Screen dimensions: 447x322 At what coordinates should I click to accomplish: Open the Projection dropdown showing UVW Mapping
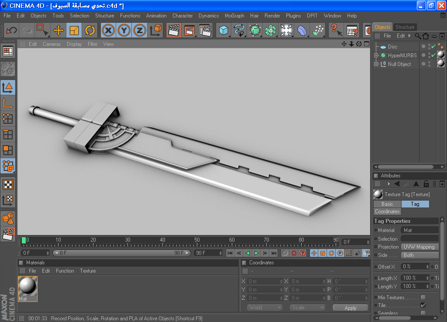(x=419, y=247)
